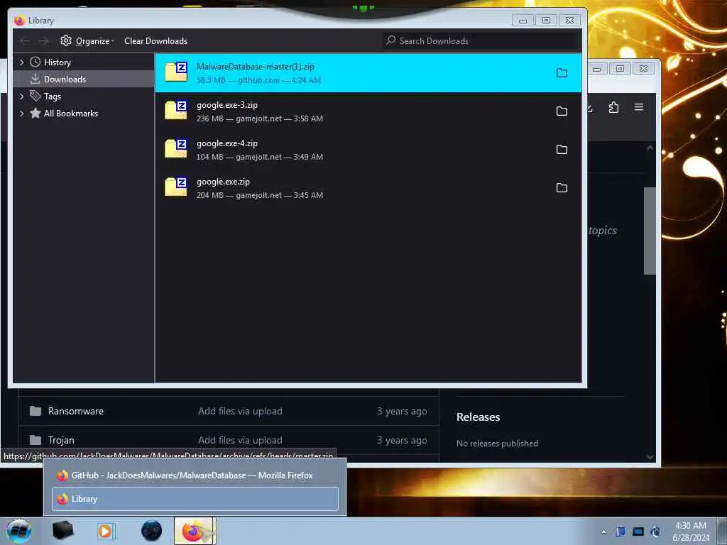The height and width of the screenshot is (545, 727).
Task: Open containing folder for google.exe-3.zip
Action: (562, 111)
